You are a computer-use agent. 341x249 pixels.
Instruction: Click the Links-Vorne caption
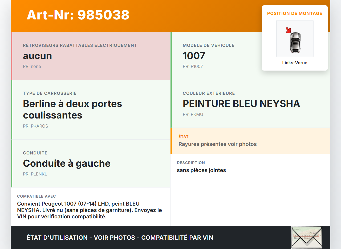tap(295, 63)
